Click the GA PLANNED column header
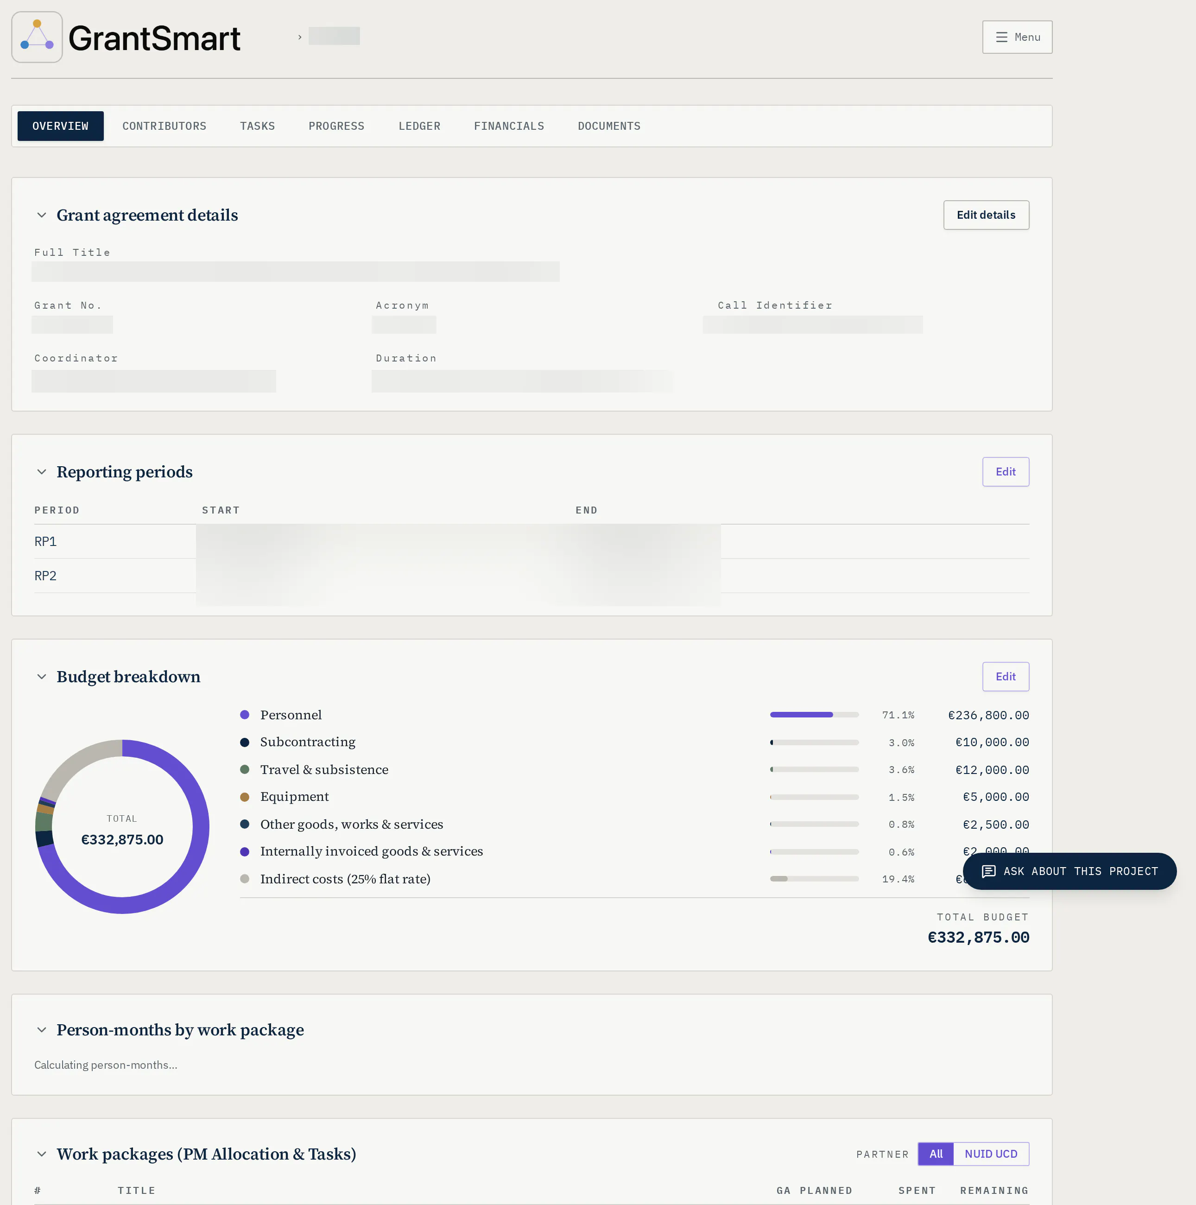1196x1205 pixels. 814,1191
